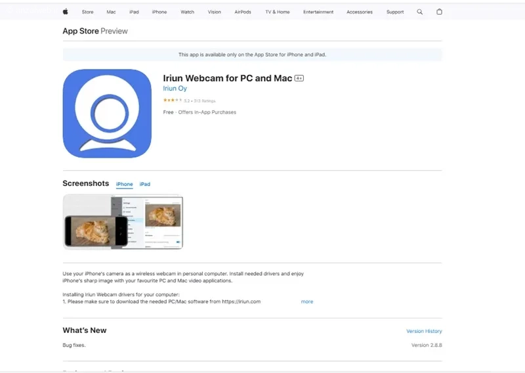Switch to iPad screenshots tab

click(x=145, y=184)
